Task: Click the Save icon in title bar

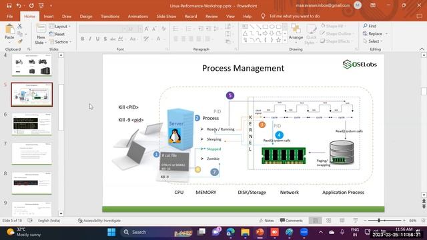Action: tap(9, 5)
